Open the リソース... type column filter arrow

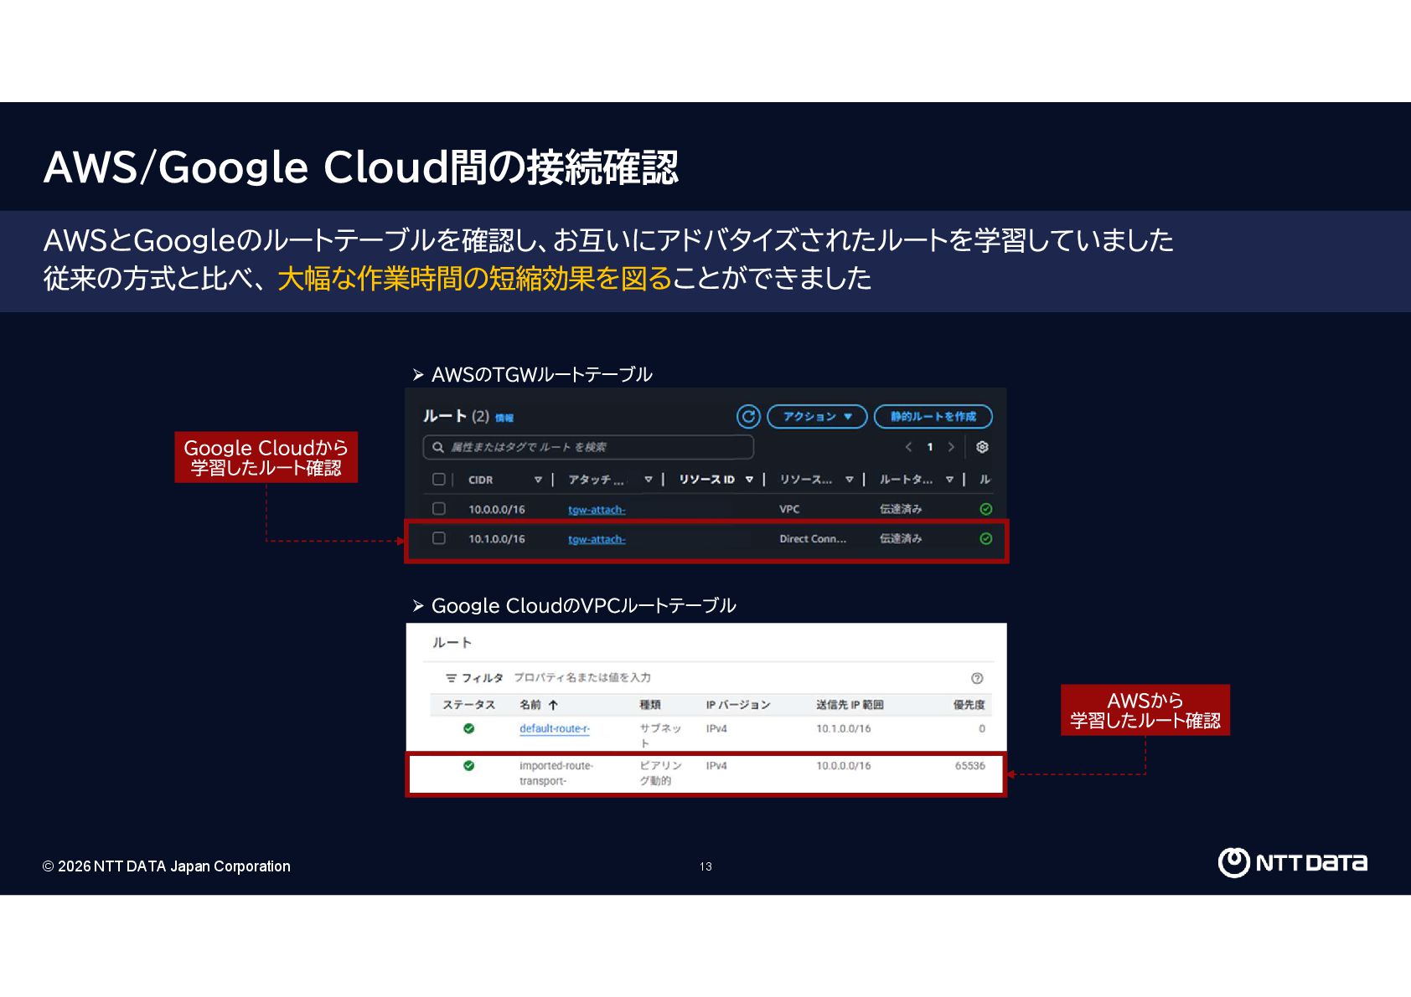click(x=850, y=480)
